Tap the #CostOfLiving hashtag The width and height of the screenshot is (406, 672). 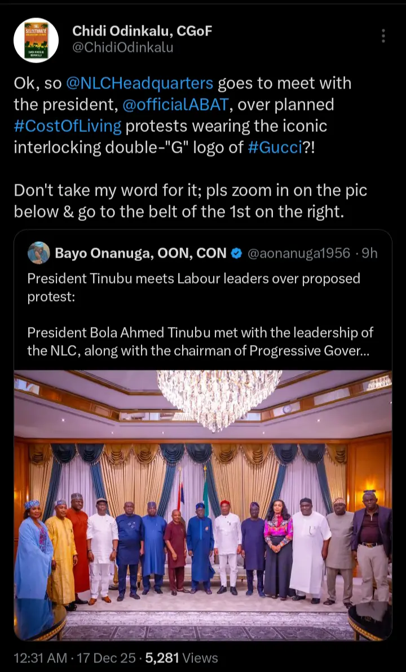click(x=68, y=125)
